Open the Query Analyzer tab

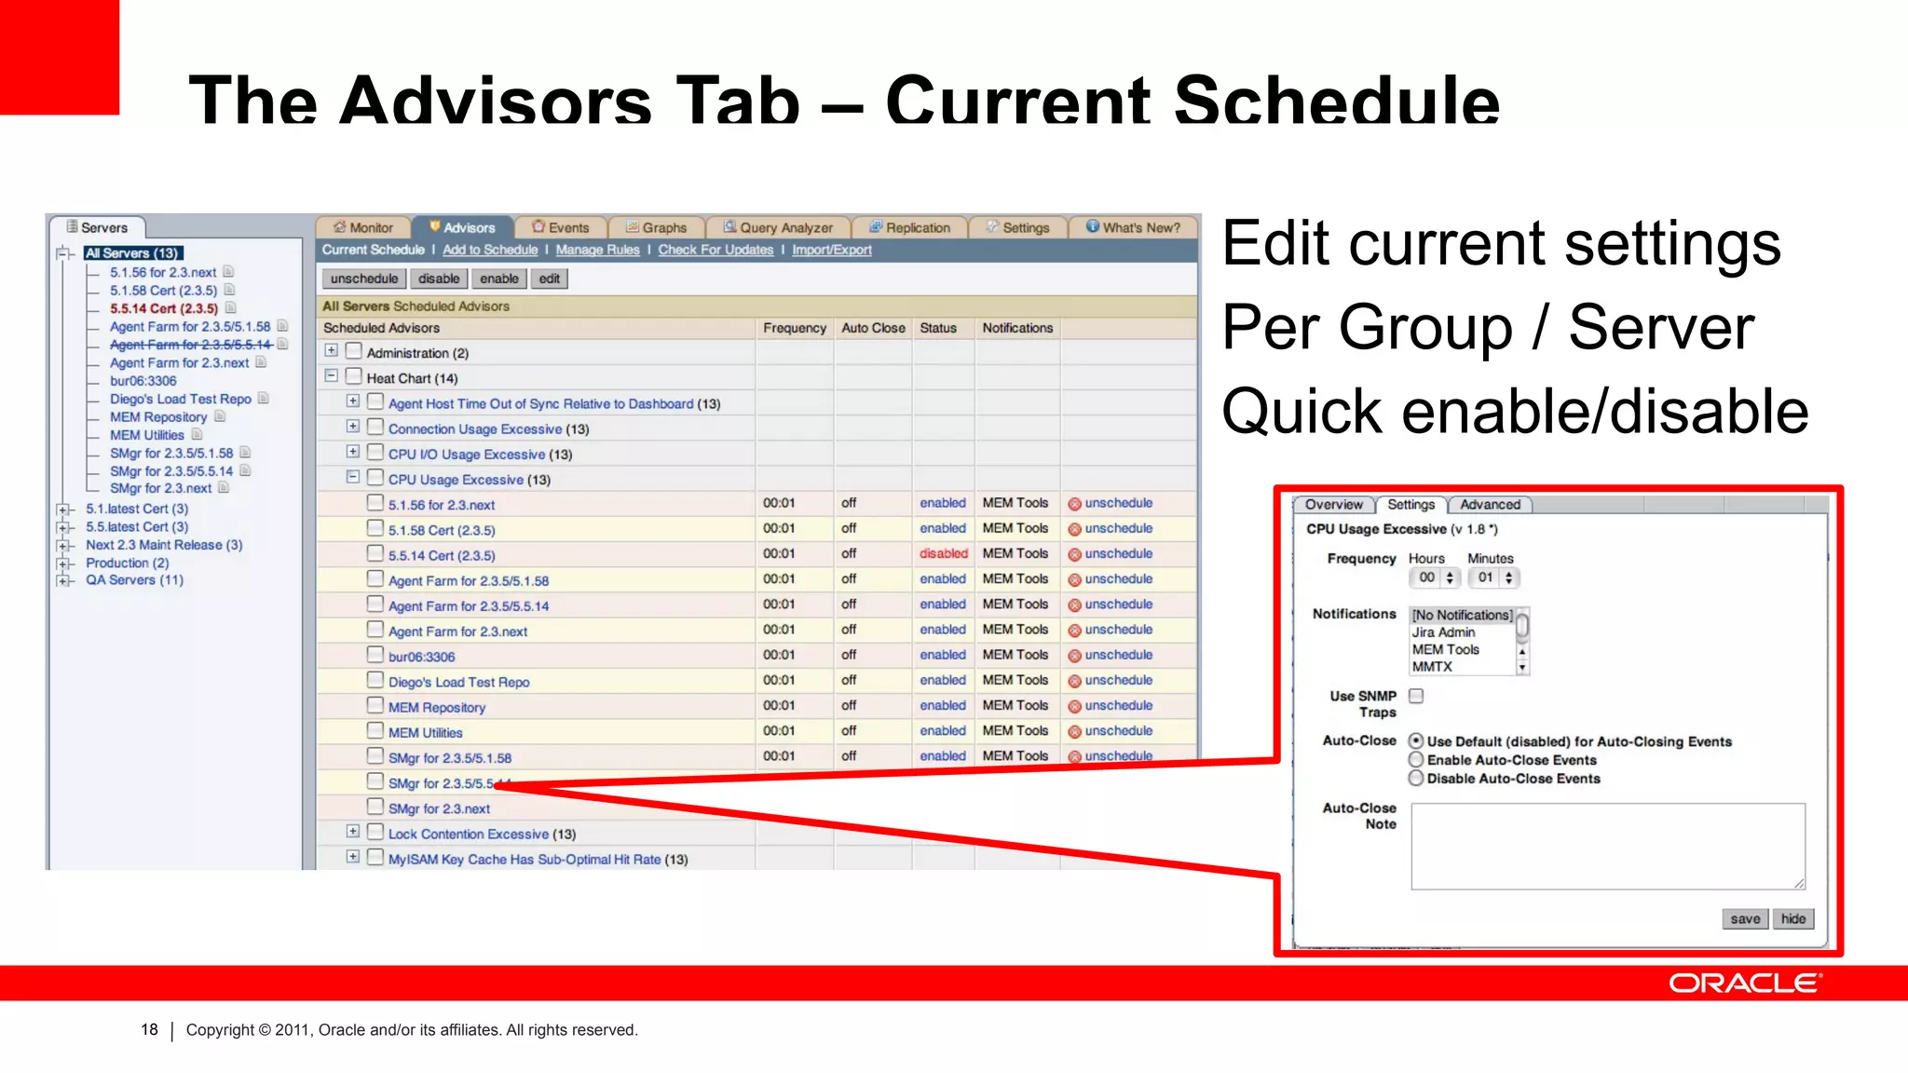coord(778,227)
